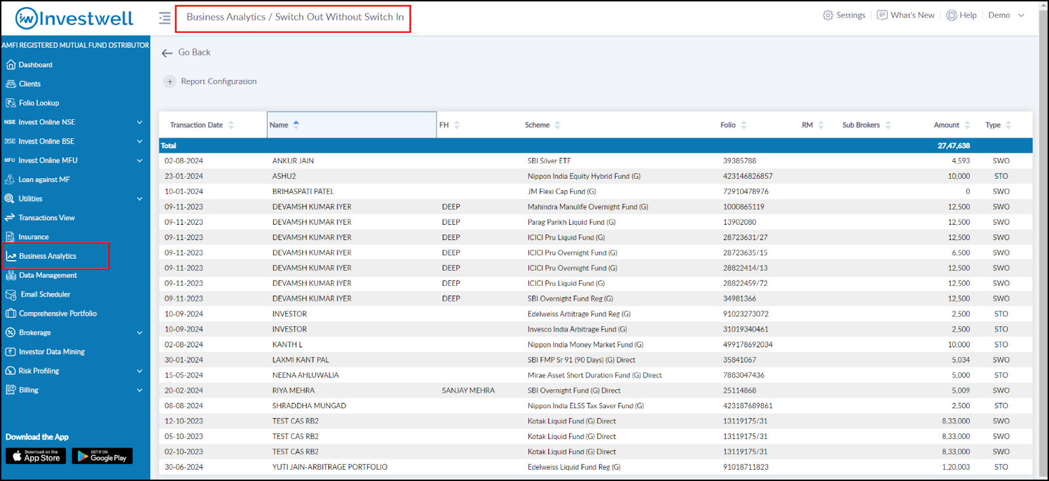The height and width of the screenshot is (481, 1049).
Task: Click the Business Analytics chart icon
Action: (11, 256)
